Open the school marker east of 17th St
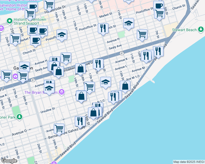The width and height of the screenshot is (205, 164). tap(106, 82)
